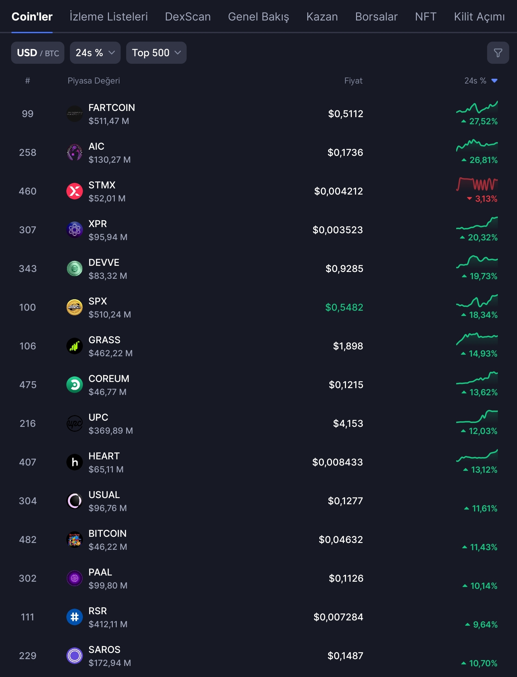Expand the 24s % timeframe dropdown

[95, 53]
